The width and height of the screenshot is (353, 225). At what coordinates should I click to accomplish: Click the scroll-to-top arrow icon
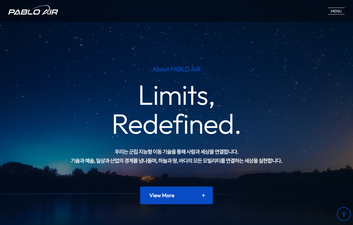click(x=344, y=214)
